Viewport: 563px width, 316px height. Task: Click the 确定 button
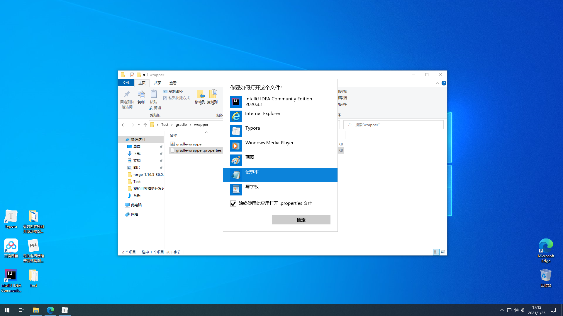[301, 220]
